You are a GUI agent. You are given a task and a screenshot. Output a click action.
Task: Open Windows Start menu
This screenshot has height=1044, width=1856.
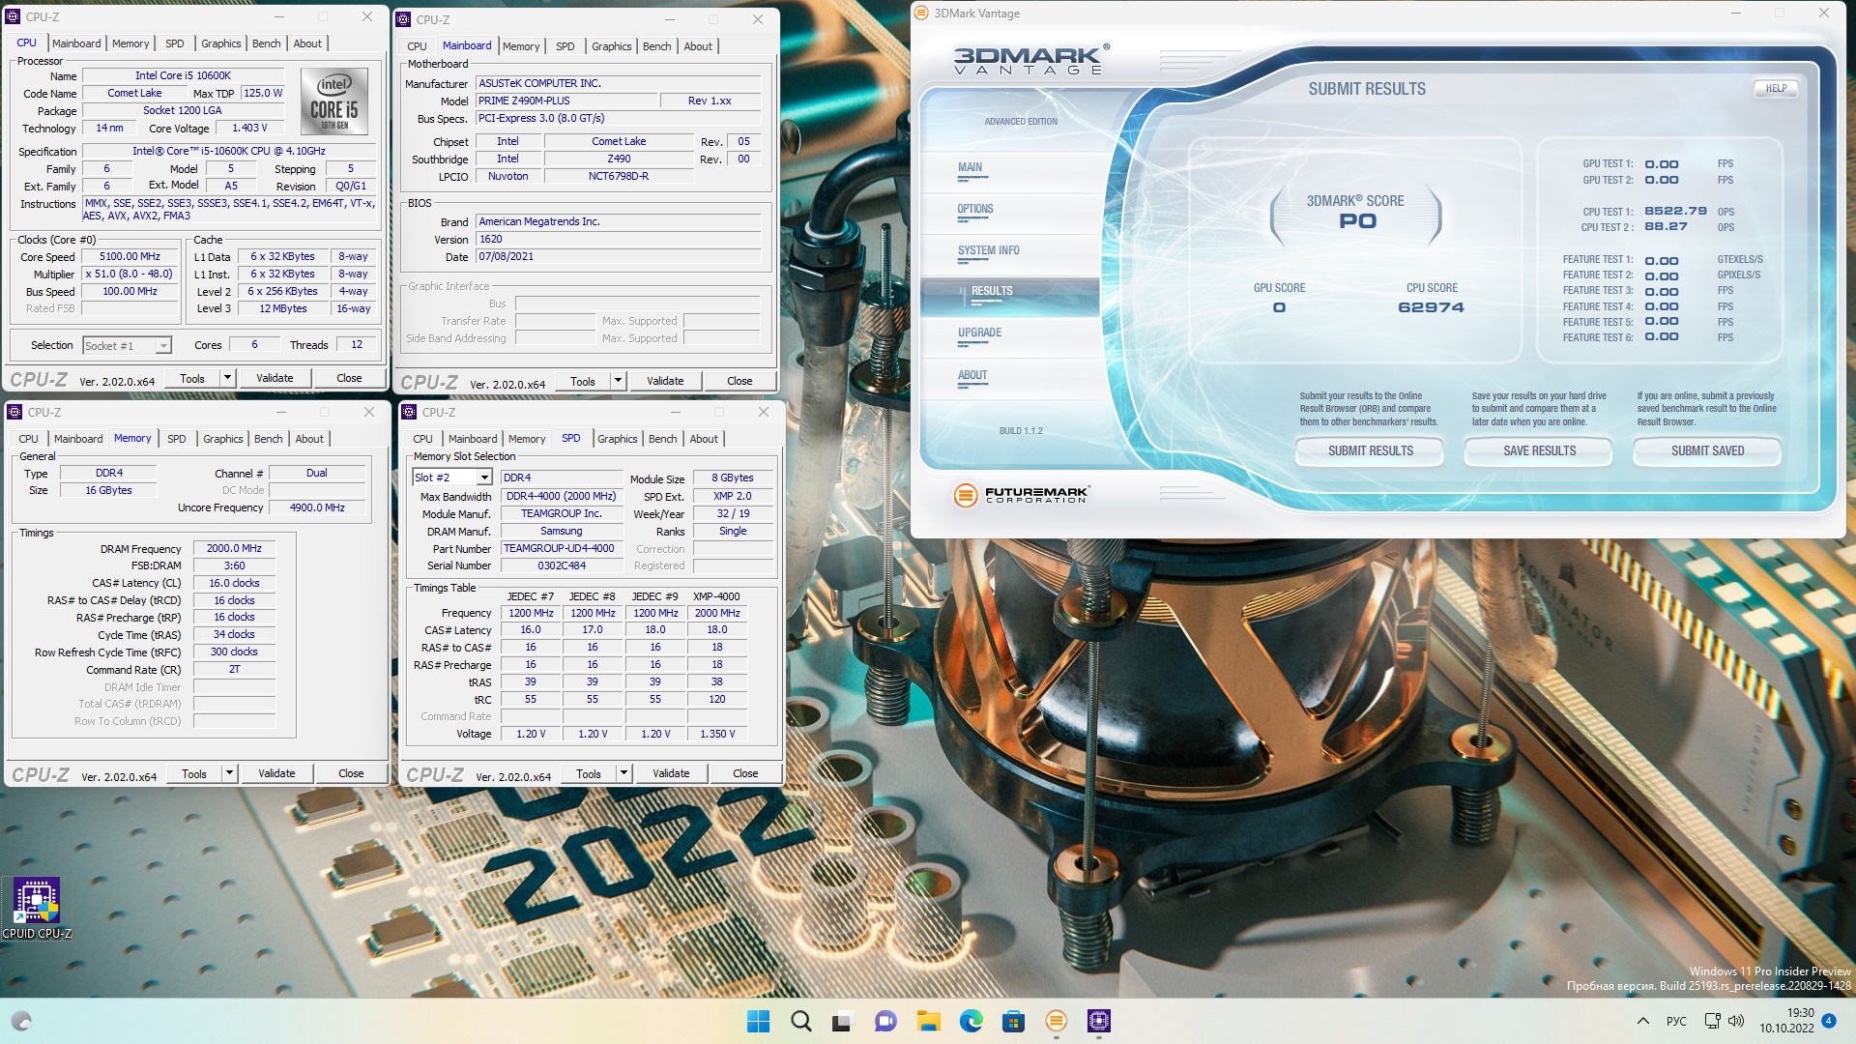click(x=759, y=1021)
